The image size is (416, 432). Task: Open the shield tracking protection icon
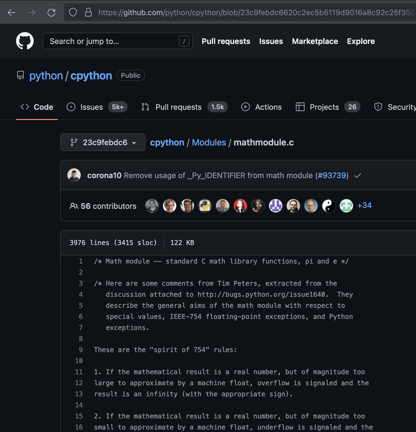73,12
